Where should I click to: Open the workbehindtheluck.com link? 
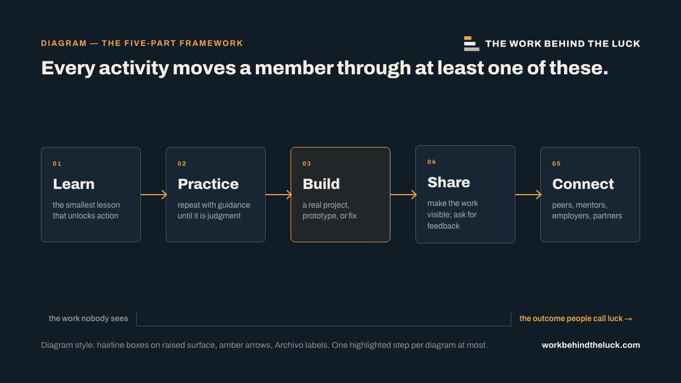click(x=591, y=345)
